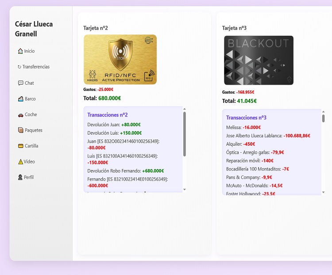Click the Transacciones nº3 scrollbar thumb
332x275 pixels.
[x=323, y=118]
